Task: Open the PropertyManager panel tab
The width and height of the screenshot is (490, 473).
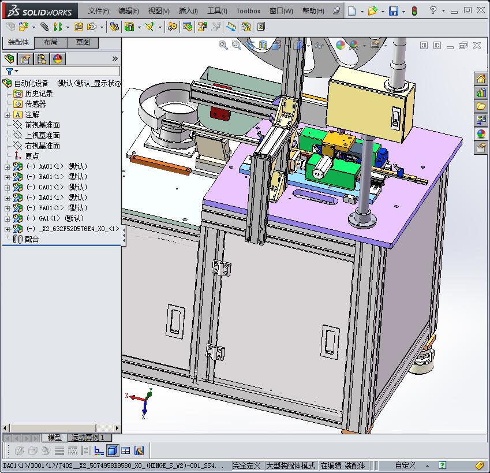Action: point(25,59)
